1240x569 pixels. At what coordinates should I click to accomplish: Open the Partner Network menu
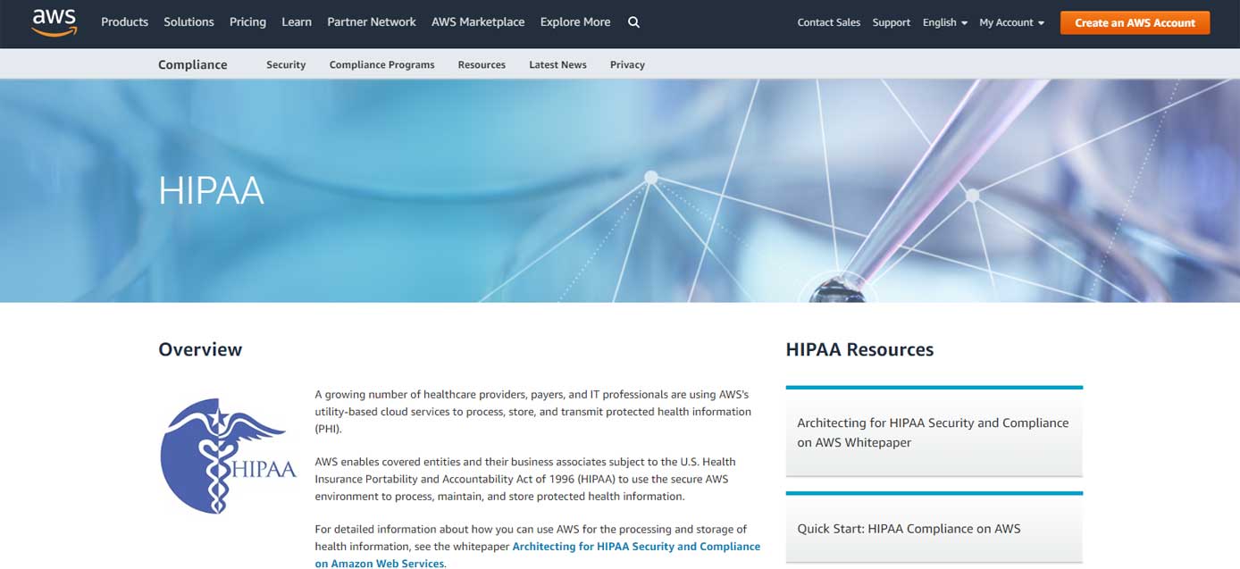click(371, 22)
